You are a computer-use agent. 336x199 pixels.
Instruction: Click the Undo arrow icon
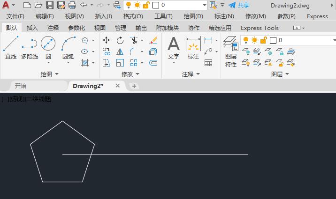84,5
